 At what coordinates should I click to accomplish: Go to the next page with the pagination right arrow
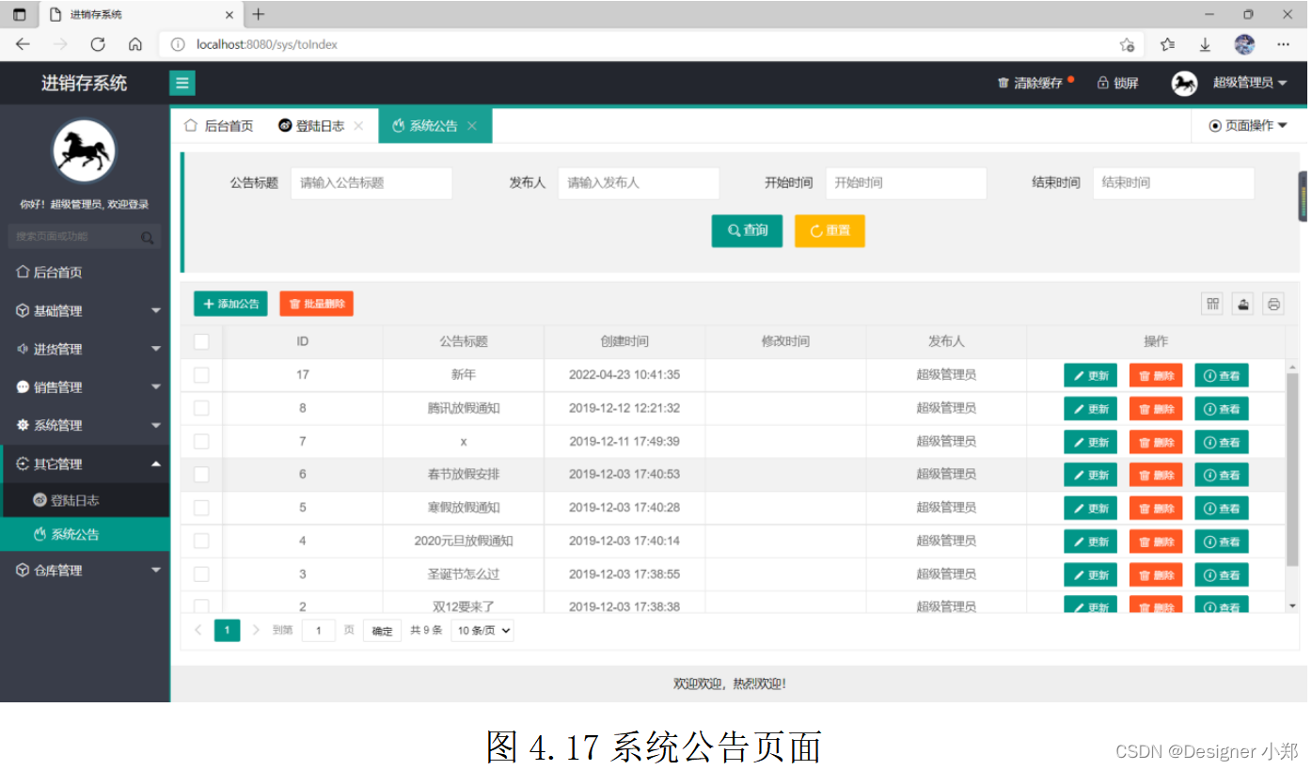[x=256, y=630]
